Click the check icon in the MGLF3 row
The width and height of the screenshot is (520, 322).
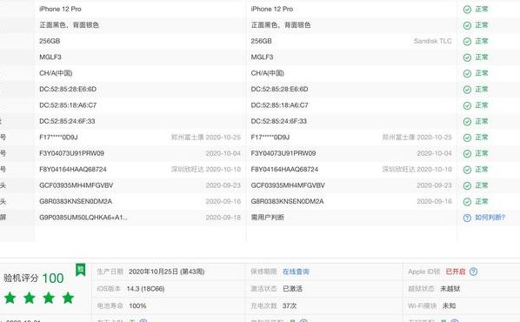click(467, 57)
